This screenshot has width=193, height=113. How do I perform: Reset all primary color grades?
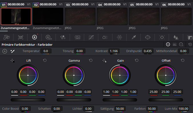[190, 44]
